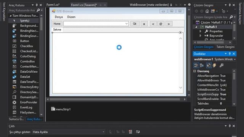Image resolution: width=244 pixels, height=137 pixels.
Task: Switch to Form1.cs* code tab
Action: [x=53, y=5]
